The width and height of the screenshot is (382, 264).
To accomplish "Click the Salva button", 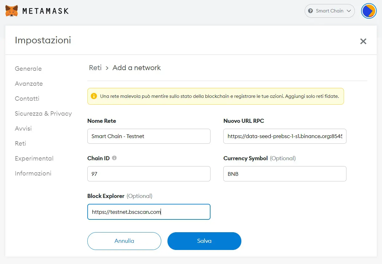I will tap(204, 241).
